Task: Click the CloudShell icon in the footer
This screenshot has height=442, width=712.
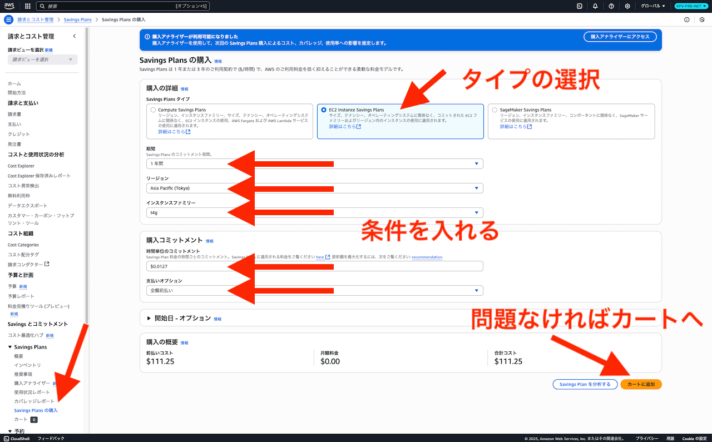Action: point(6,438)
